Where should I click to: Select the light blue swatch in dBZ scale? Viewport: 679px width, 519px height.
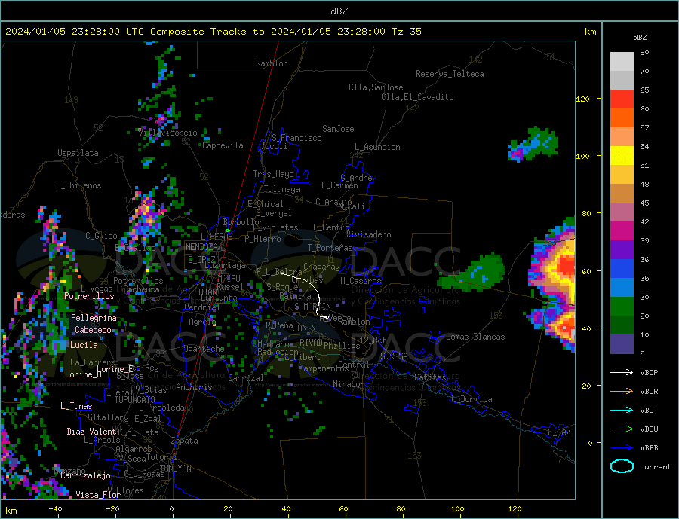point(622,288)
